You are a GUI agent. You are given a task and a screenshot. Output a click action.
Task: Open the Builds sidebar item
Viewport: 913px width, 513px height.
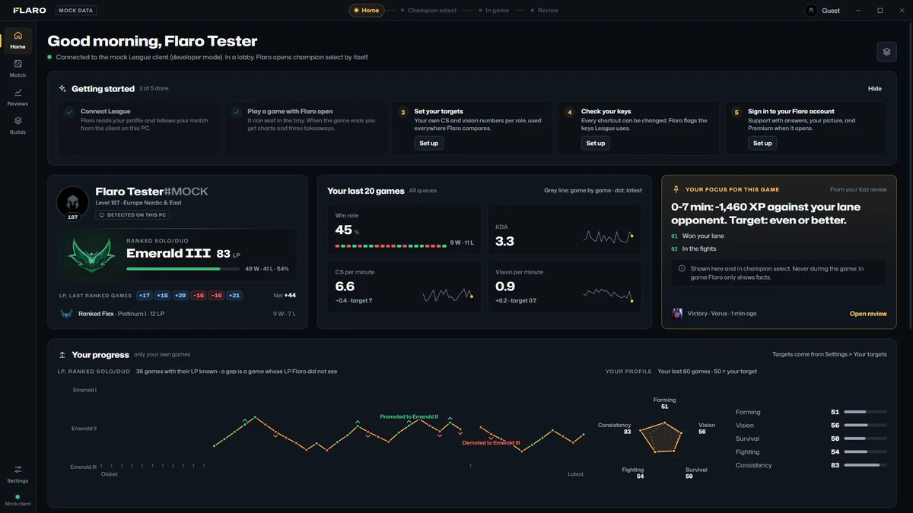17,125
